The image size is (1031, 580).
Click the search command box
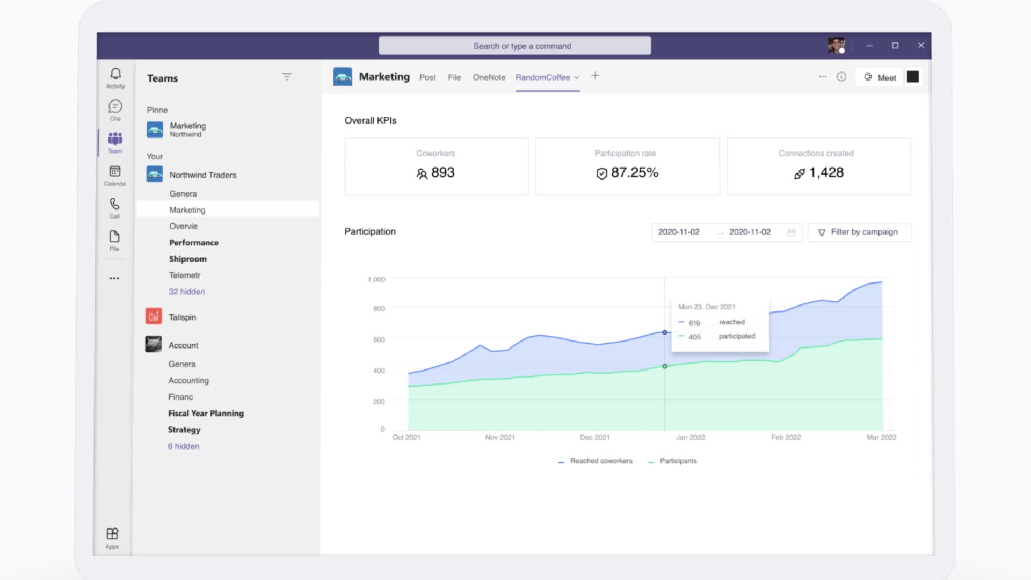click(514, 46)
